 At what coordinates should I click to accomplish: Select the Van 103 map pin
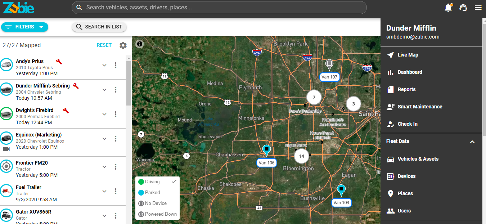(341, 190)
